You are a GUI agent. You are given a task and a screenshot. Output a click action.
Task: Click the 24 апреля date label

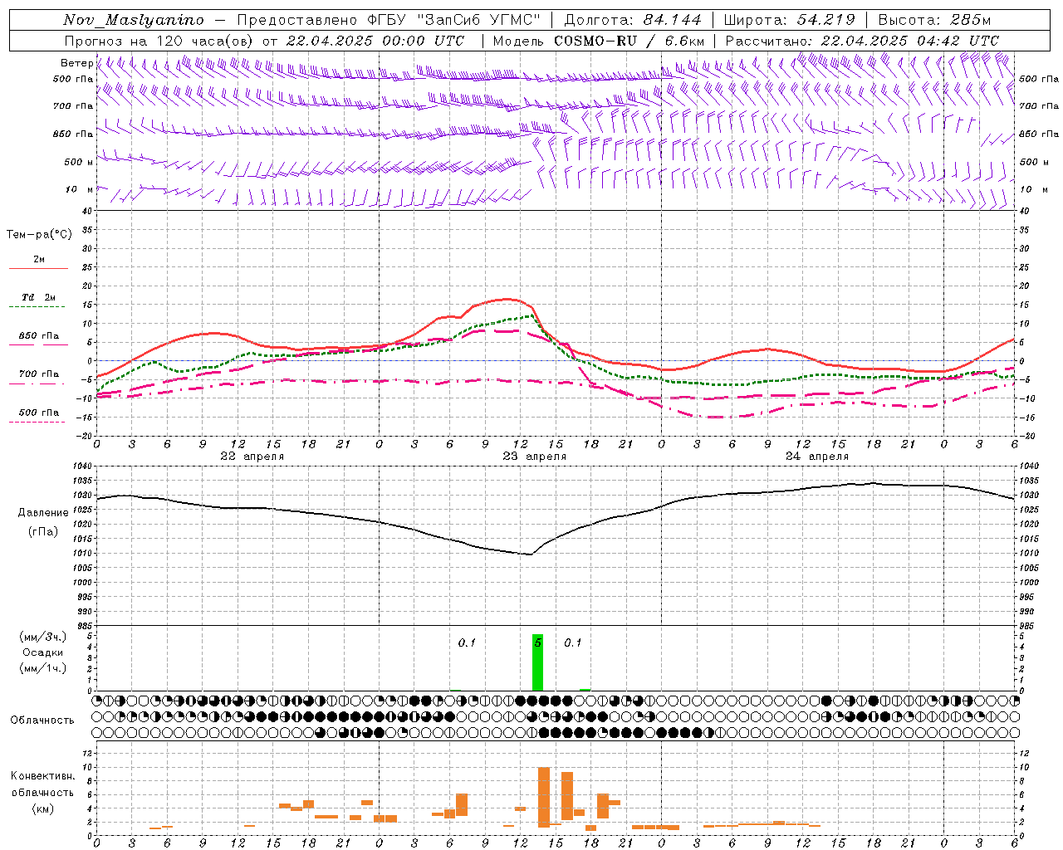pyautogui.click(x=817, y=457)
